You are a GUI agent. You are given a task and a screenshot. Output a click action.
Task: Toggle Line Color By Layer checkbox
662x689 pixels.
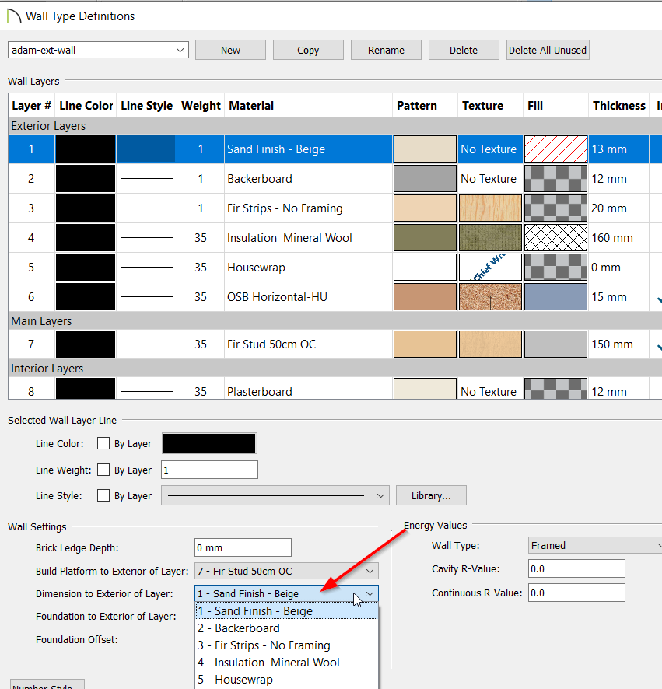pos(103,443)
